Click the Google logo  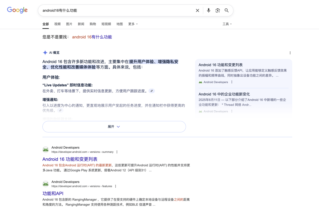point(17,10)
